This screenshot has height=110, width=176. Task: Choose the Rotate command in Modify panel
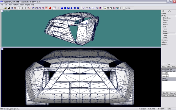(x=165, y=24)
